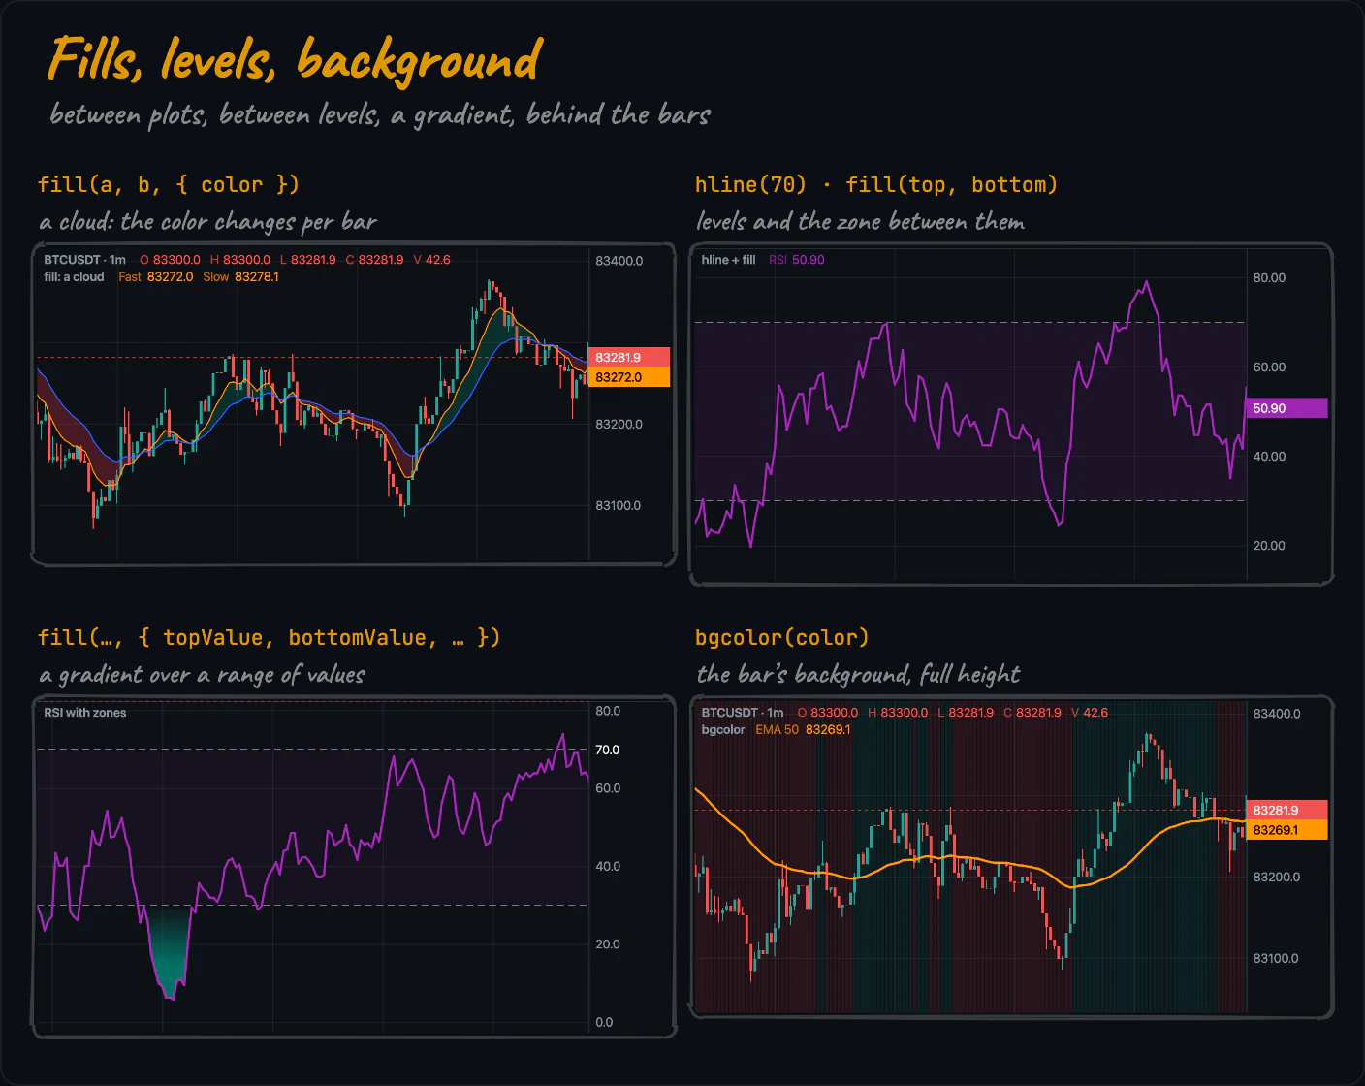
Task: Select the "fill(a, b, { color })" heading
Action: click(x=169, y=184)
